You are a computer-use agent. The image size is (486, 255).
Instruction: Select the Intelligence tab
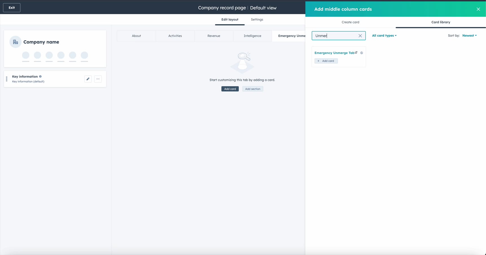252,36
